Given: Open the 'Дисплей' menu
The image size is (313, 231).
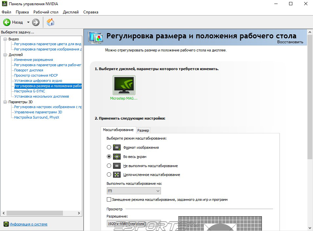Looking at the screenshot, I should click(x=71, y=12).
